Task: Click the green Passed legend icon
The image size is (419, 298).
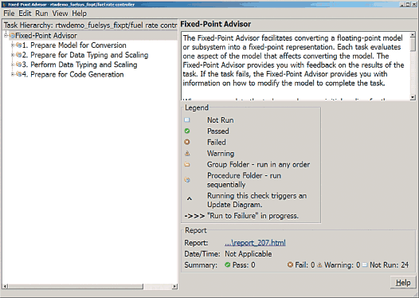Action: tap(187, 131)
